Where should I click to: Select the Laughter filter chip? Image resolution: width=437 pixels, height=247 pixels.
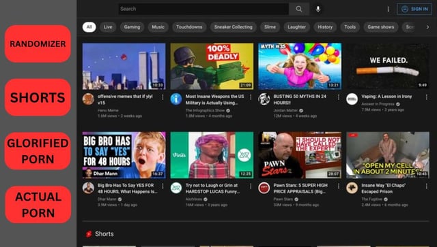[x=296, y=27]
